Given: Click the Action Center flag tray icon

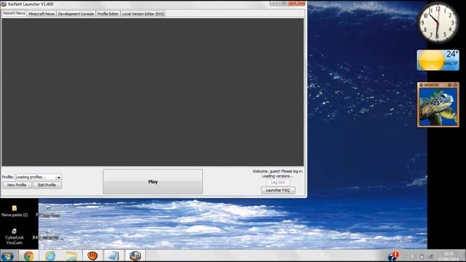Looking at the screenshot, I should click(x=393, y=256).
